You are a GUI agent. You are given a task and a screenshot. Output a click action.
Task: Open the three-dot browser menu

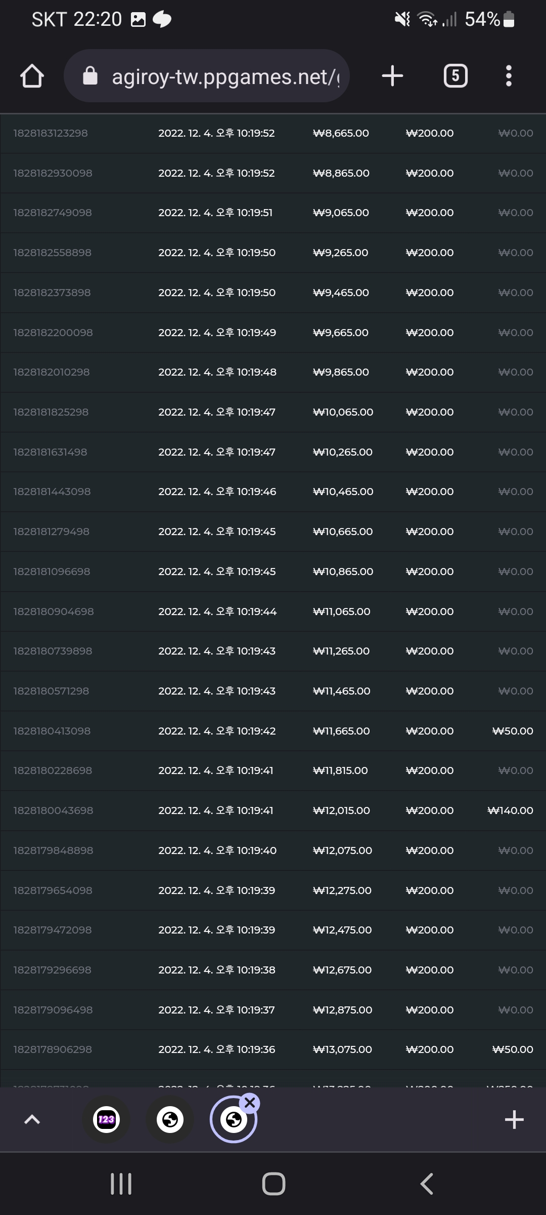pos(509,76)
